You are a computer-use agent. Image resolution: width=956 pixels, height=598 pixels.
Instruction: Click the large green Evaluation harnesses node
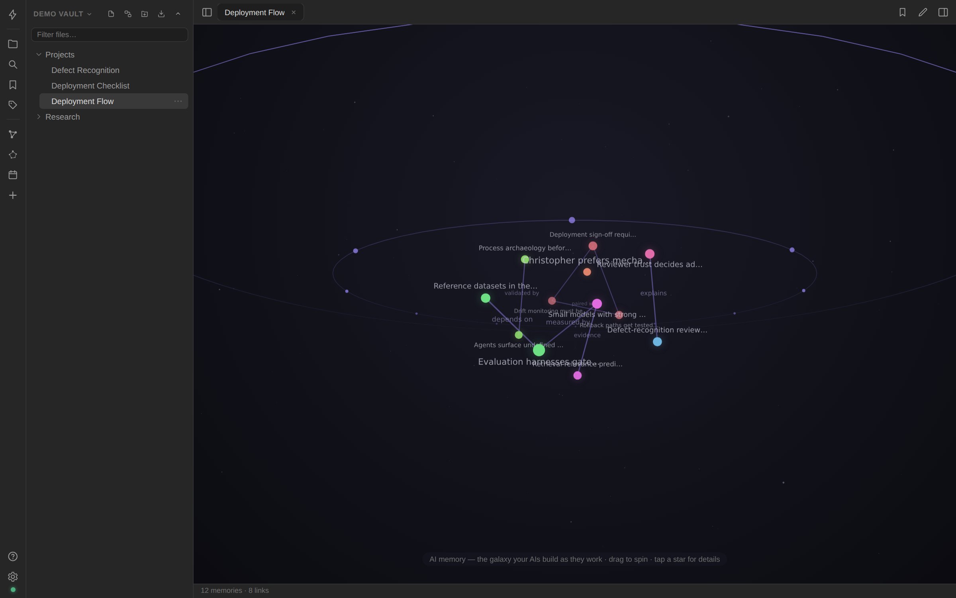tap(539, 350)
